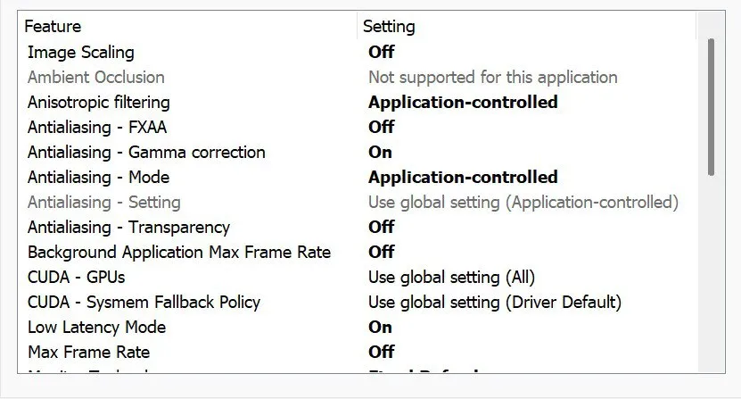The width and height of the screenshot is (741, 399).
Task: Open the CUDA - Sysmem Fallback Policy value
Action: [x=494, y=302]
